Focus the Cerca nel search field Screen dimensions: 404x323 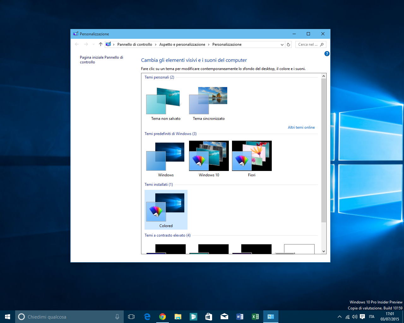(x=311, y=44)
